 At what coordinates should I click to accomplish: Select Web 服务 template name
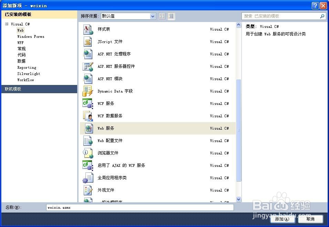(106, 128)
